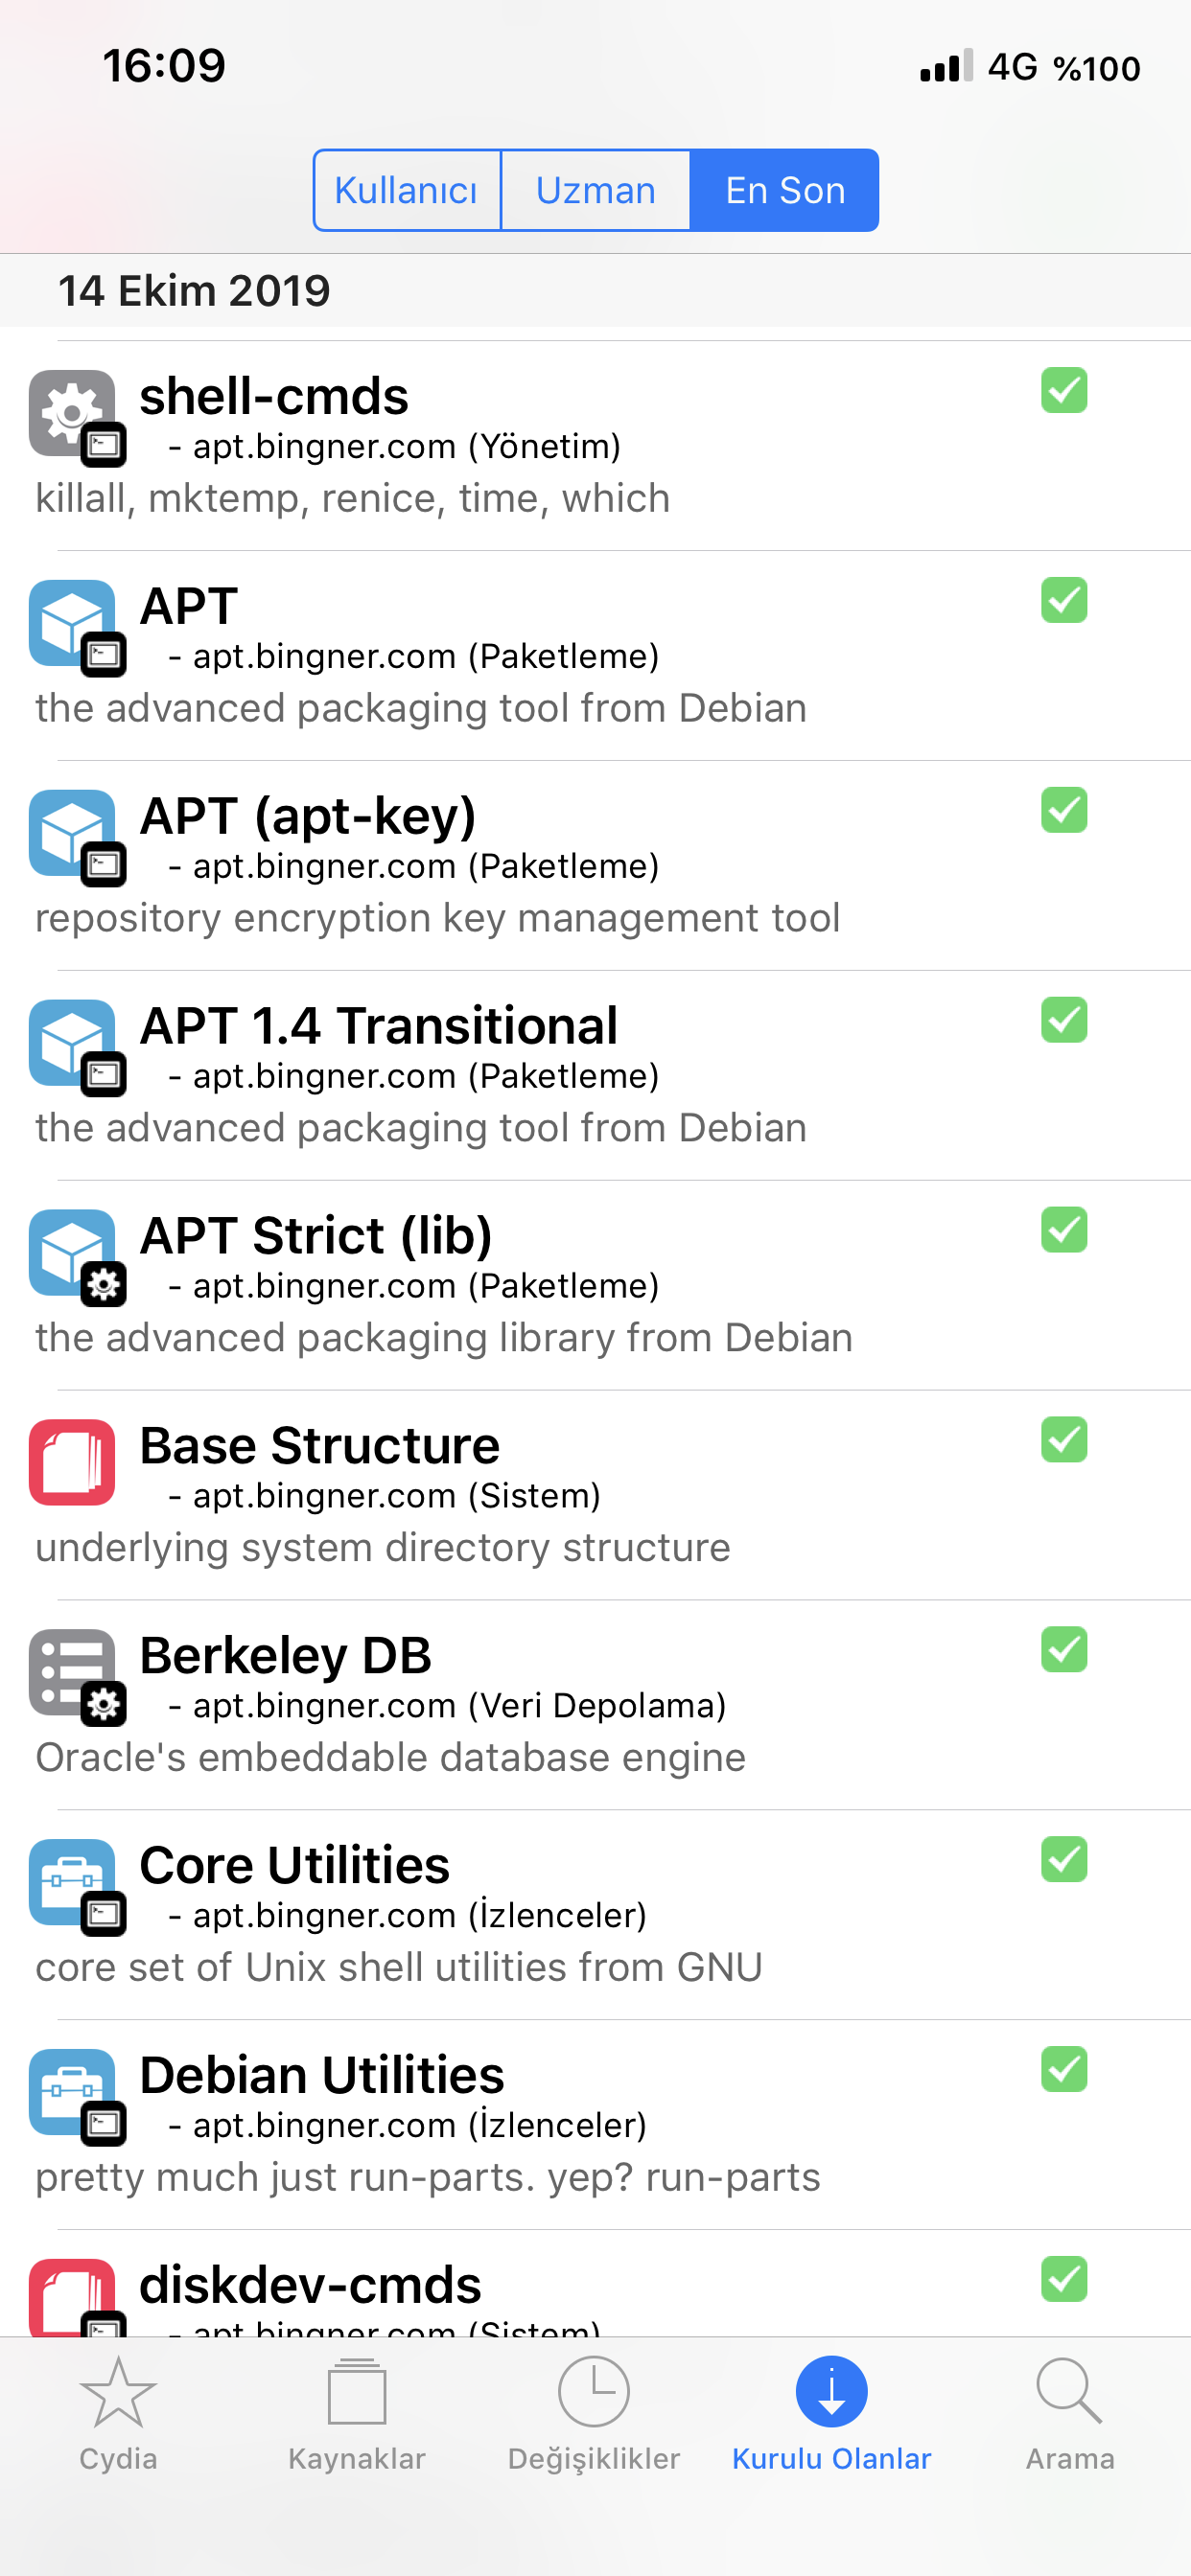Open the Değişiklikler clock icon
1191x2576 pixels.
click(x=594, y=2392)
